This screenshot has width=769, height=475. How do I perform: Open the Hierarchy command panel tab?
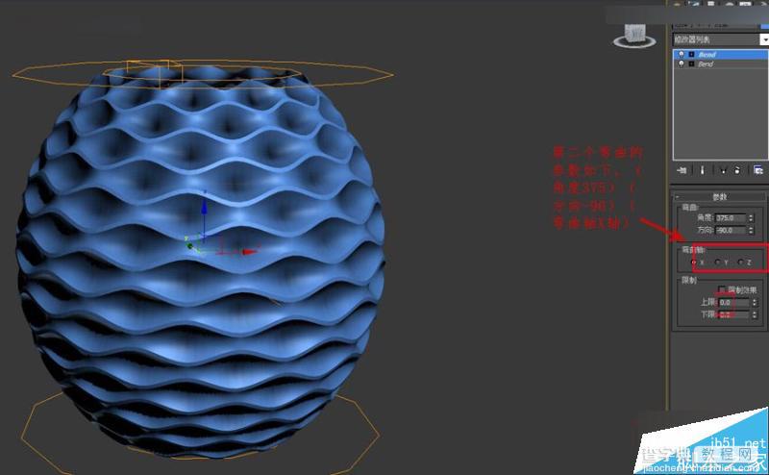[x=711, y=4]
